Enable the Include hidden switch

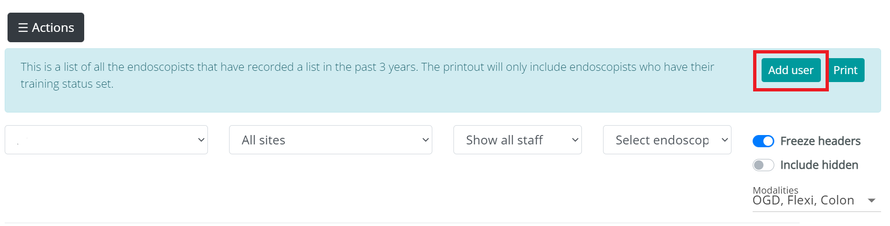pos(763,165)
